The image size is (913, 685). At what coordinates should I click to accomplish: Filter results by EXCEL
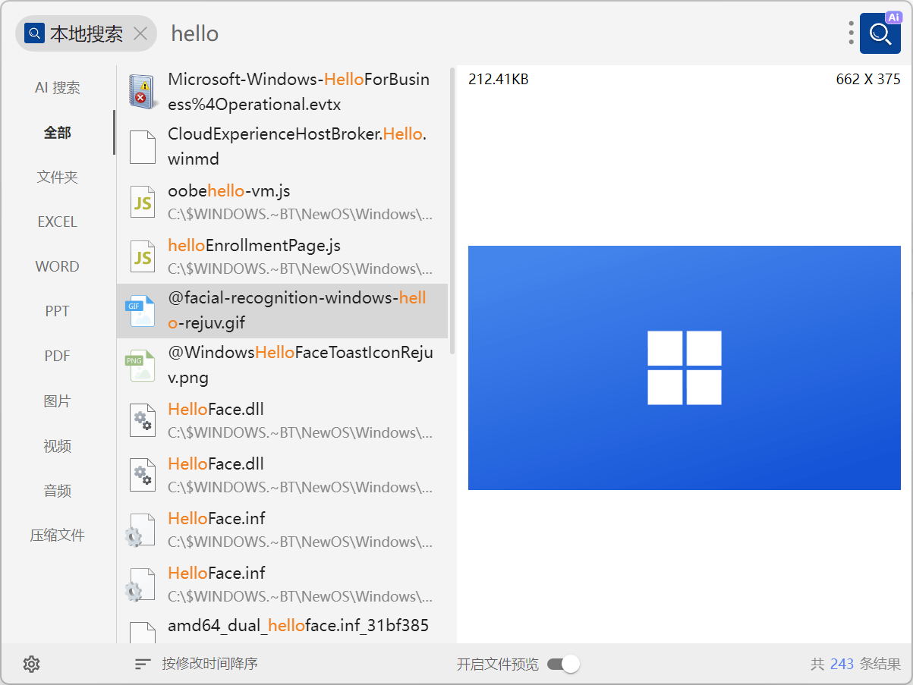[x=58, y=222]
